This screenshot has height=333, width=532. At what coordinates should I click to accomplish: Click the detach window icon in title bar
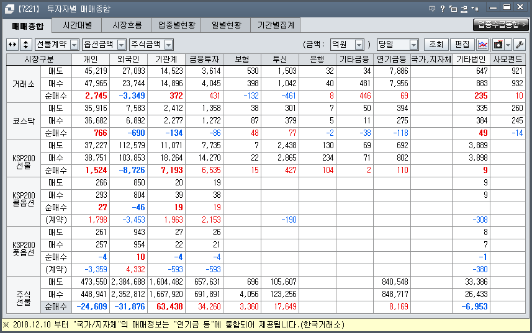coord(453,9)
